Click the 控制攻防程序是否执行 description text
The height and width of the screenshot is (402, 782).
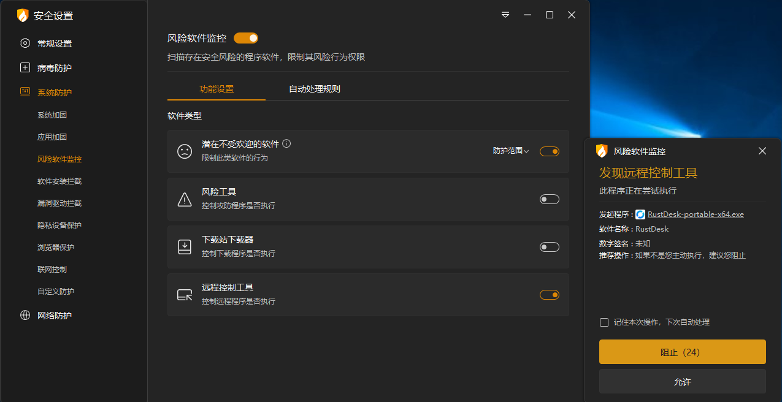(x=239, y=206)
